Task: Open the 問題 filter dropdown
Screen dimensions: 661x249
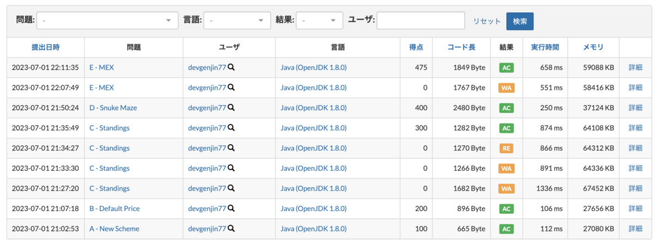Action: click(x=107, y=20)
